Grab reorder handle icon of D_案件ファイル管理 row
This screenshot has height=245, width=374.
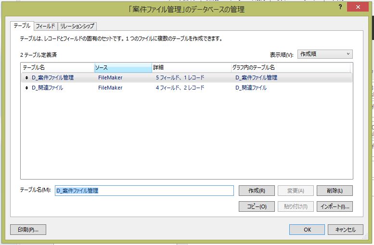click(x=27, y=77)
